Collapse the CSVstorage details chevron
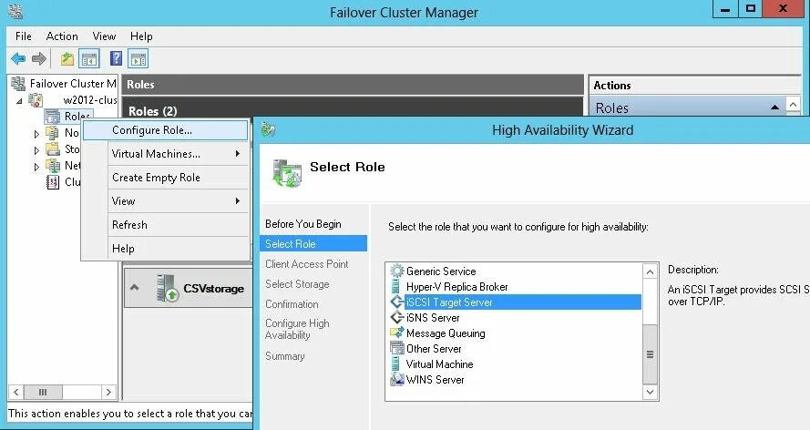This screenshot has width=810, height=430. click(134, 288)
